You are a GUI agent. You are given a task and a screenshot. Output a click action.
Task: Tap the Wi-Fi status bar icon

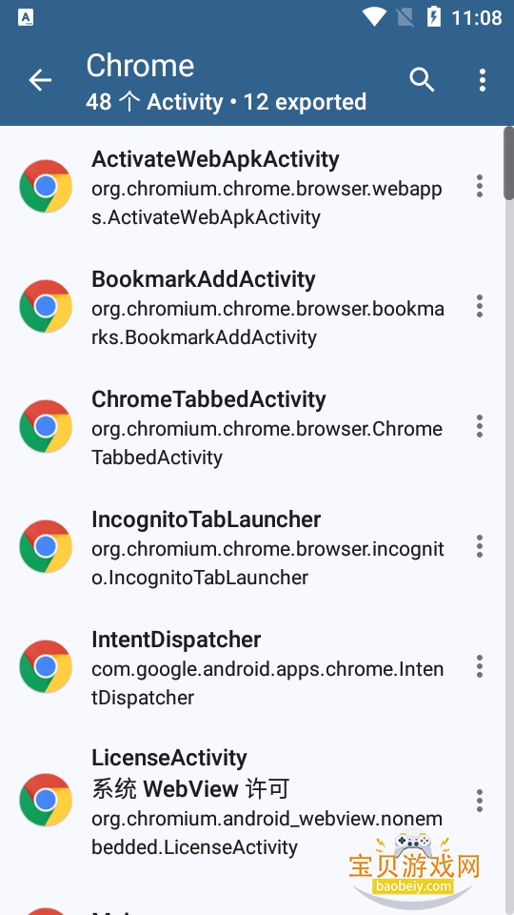[373, 17]
